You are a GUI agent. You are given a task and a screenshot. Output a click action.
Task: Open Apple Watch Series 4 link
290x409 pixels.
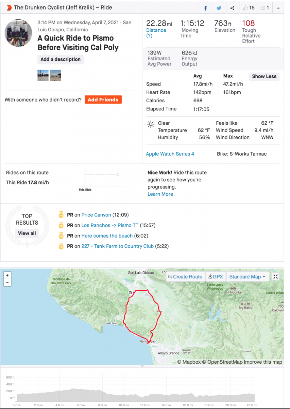[x=170, y=154]
